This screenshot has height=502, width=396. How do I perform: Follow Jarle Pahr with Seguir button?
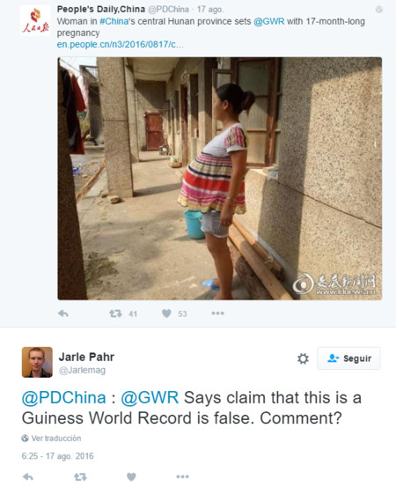(x=348, y=358)
